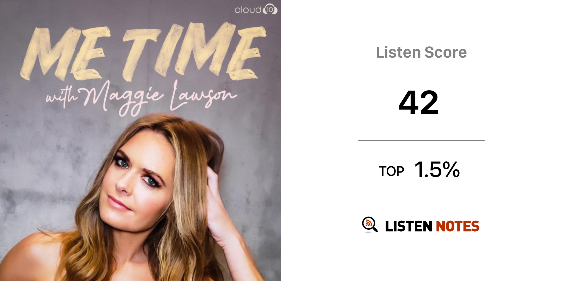Click the black LISTEN word in logo
Image resolution: width=562 pixels, height=281 pixels.
[409, 226]
